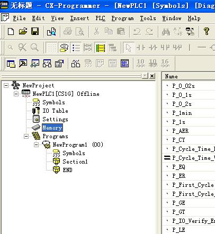Select the Memory tree item
215x234 pixels.
pyautogui.click(x=52, y=128)
